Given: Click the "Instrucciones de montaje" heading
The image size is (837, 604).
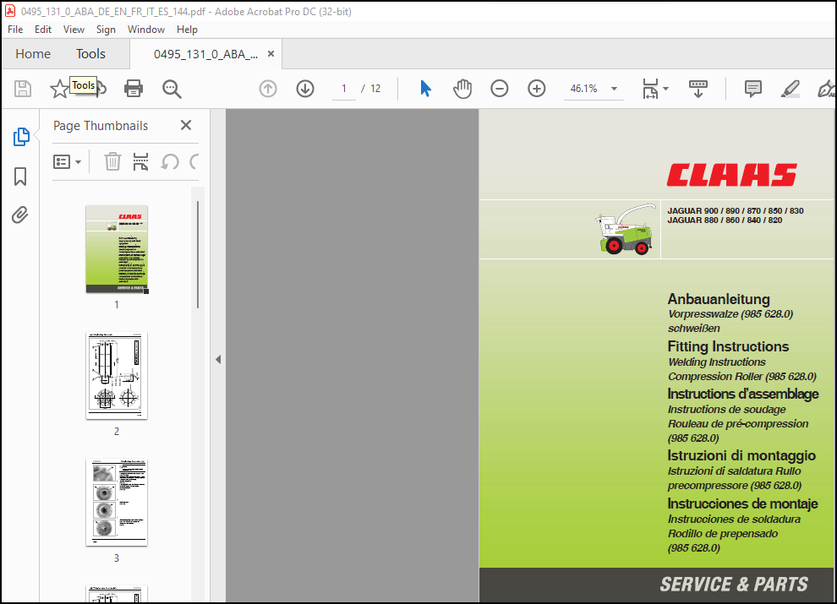Looking at the screenshot, I should (742, 503).
